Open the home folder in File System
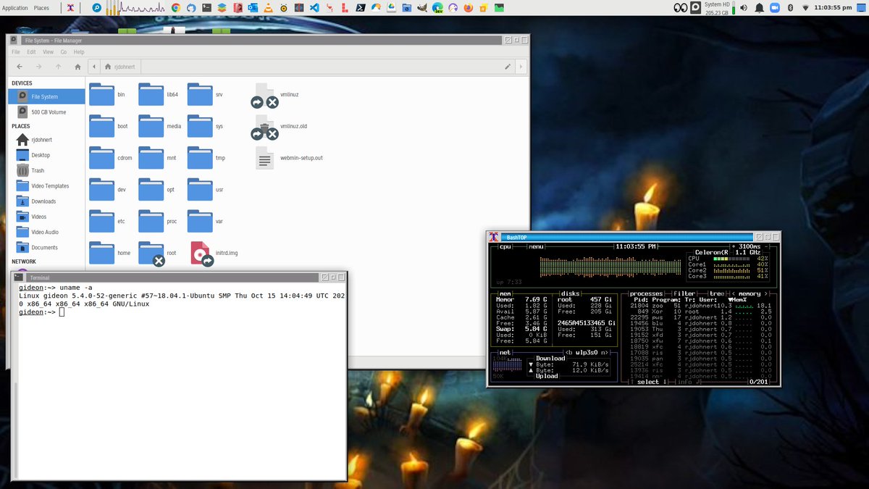This screenshot has height=489, width=869. [102, 251]
